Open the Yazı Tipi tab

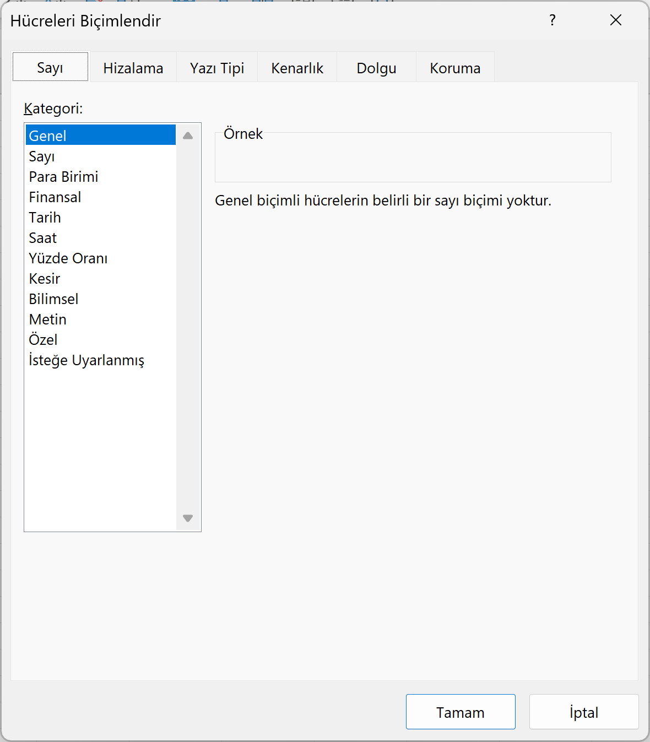click(216, 68)
